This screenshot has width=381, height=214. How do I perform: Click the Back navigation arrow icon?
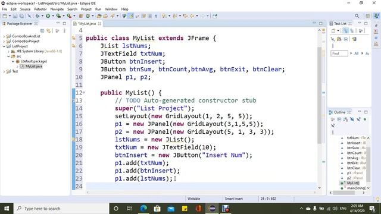coord(192,16)
